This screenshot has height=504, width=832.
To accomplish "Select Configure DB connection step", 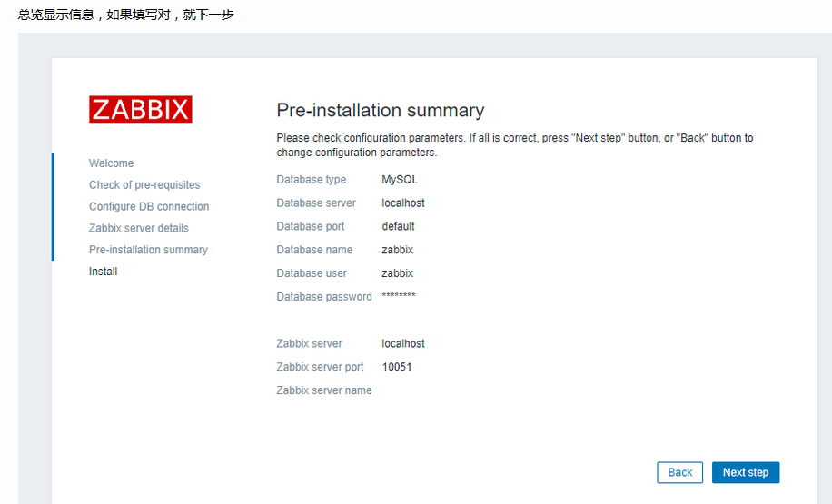I will point(149,206).
